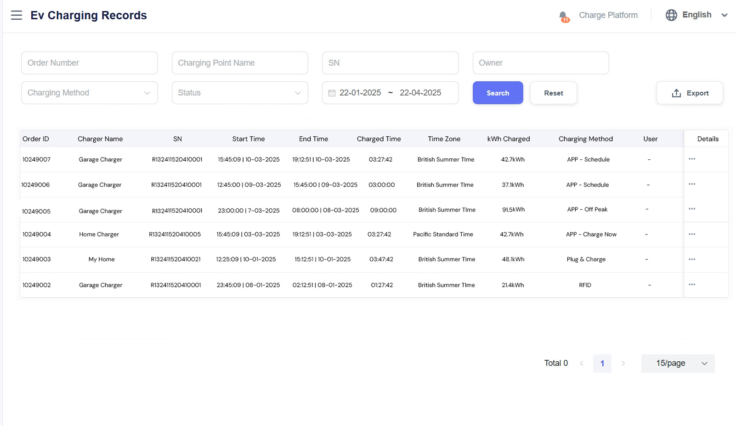The image size is (736, 426).
Task: Click the Start Time column header
Action: tap(249, 139)
